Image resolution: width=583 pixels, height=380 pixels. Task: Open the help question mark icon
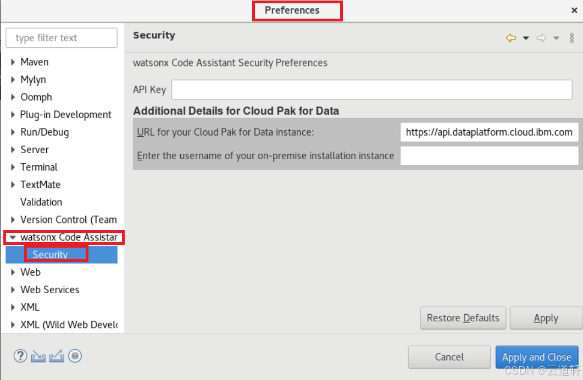20,356
